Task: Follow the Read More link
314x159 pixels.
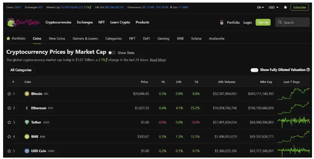Action: point(158,60)
